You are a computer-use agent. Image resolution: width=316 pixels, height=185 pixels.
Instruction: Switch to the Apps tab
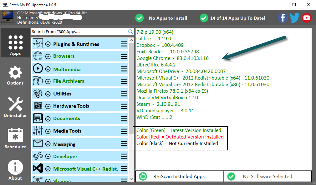pyautogui.click(x=15, y=42)
